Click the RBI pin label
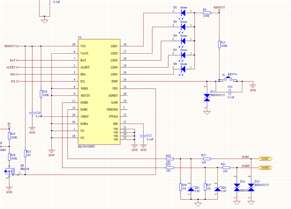 tap(115, 124)
